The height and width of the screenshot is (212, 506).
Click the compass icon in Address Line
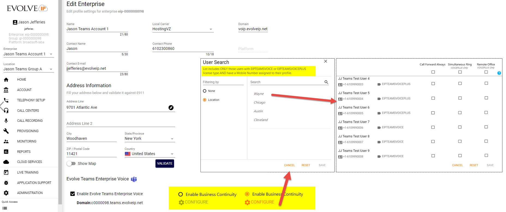[x=171, y=108]
